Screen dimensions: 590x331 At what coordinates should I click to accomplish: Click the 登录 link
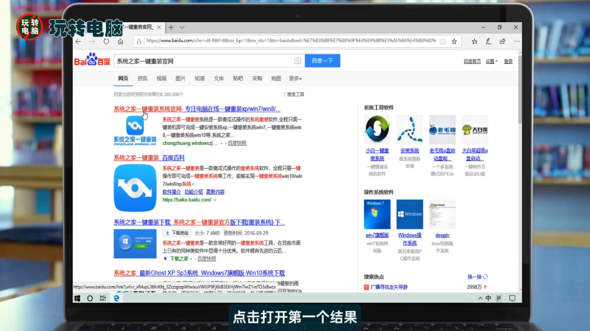click(508, 61)
